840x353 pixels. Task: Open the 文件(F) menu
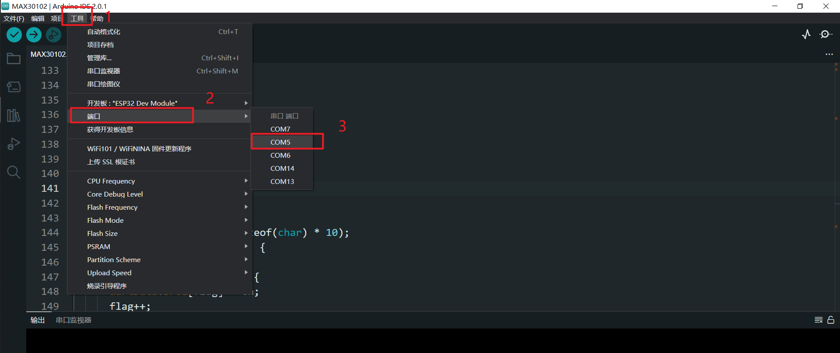tap(14, 18)
